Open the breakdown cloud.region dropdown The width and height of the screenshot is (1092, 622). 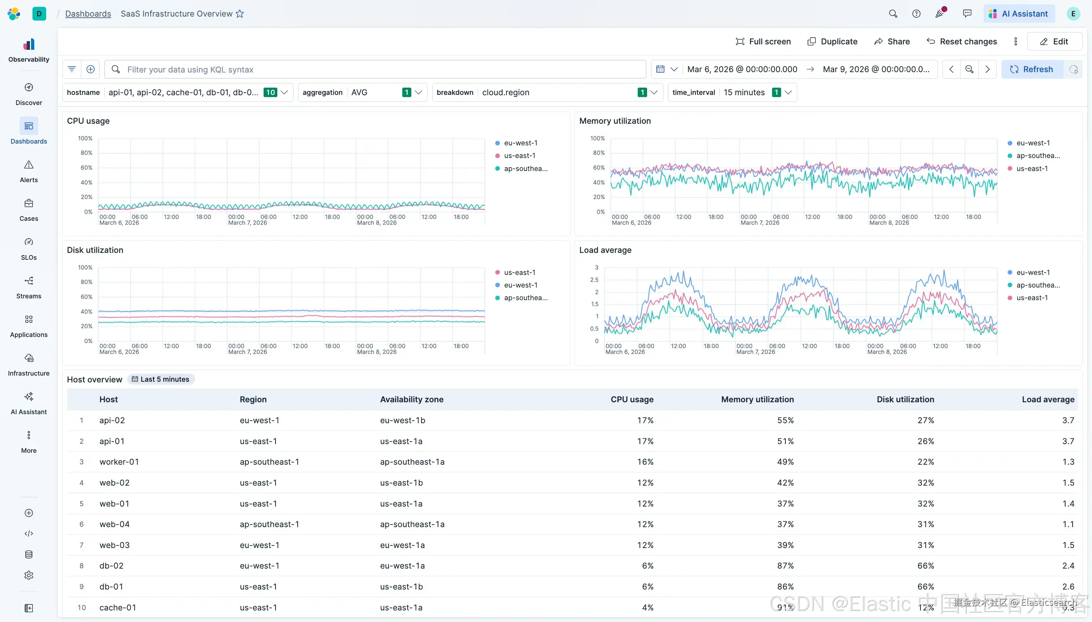(654, 92)
